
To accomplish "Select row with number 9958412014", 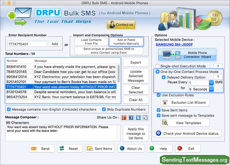I will coord(61,77).
